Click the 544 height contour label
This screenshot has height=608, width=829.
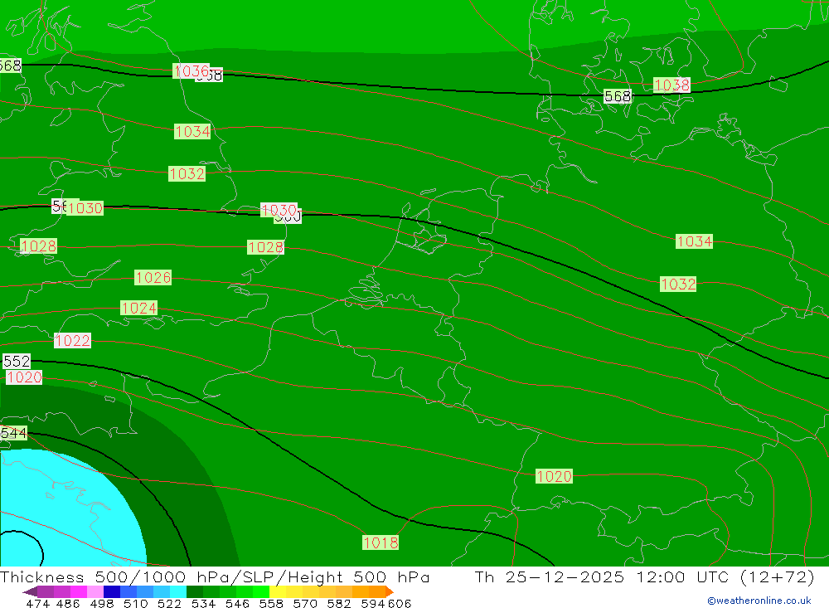pyautogui.click(x=13, y=433)
